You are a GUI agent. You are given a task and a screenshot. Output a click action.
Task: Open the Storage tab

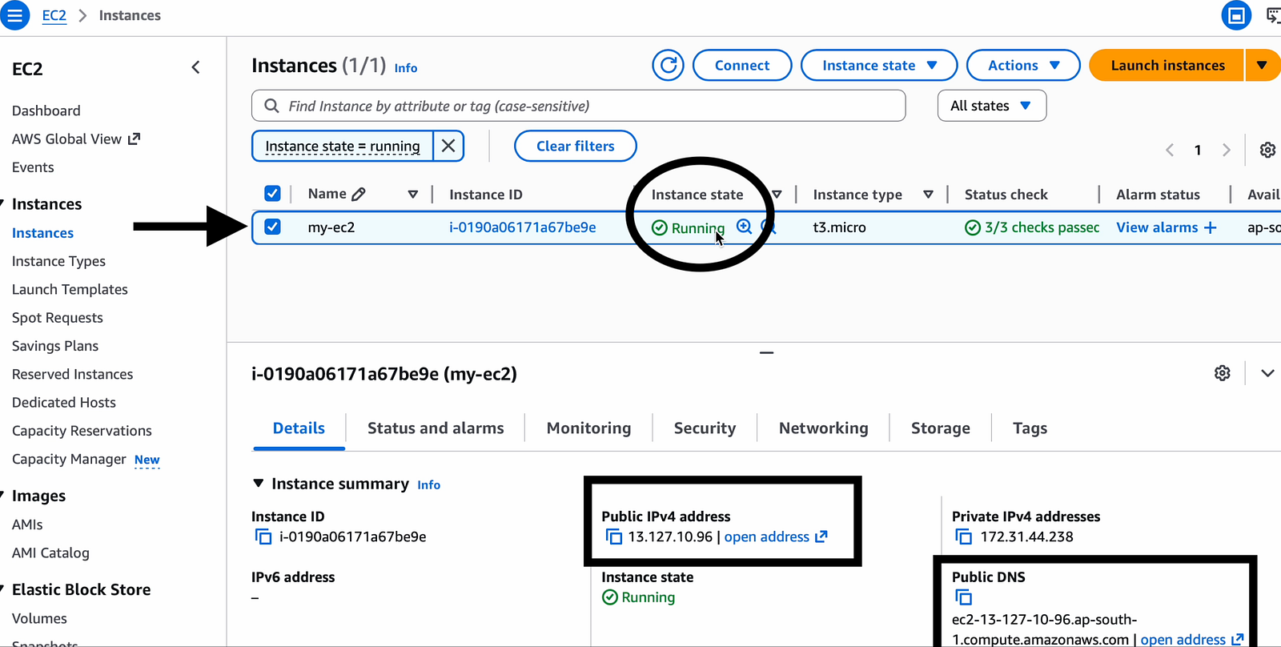point(941,428)
